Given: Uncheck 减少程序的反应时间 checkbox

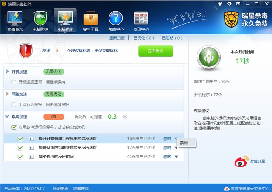Looking at the screenshot, I should (20, 157).
